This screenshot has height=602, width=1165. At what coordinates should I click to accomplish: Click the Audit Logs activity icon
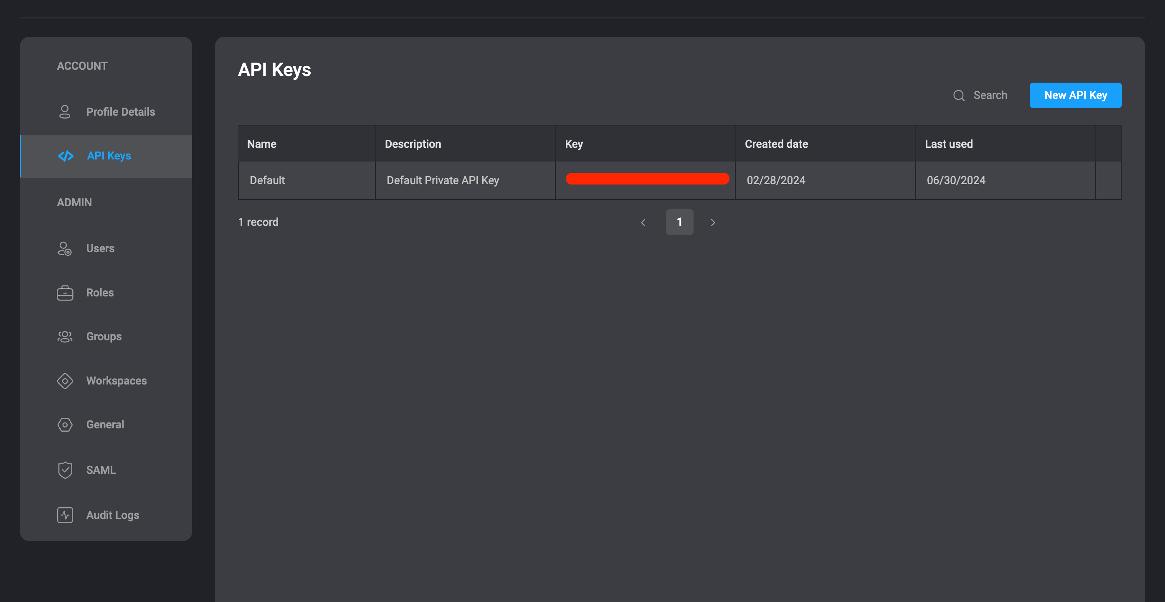tap(65, 515)
